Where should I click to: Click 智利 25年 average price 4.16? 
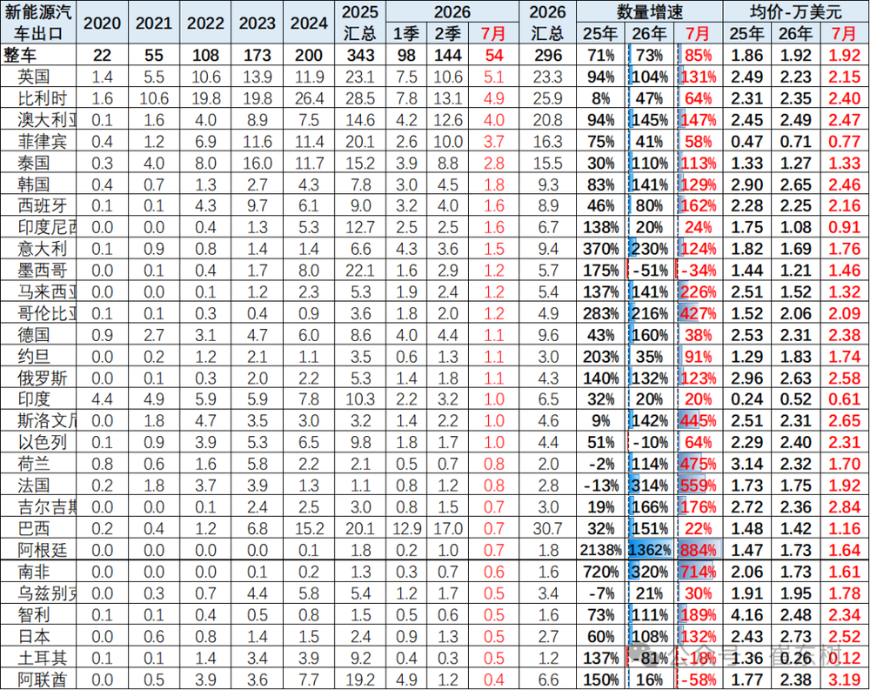pos(746,615)
